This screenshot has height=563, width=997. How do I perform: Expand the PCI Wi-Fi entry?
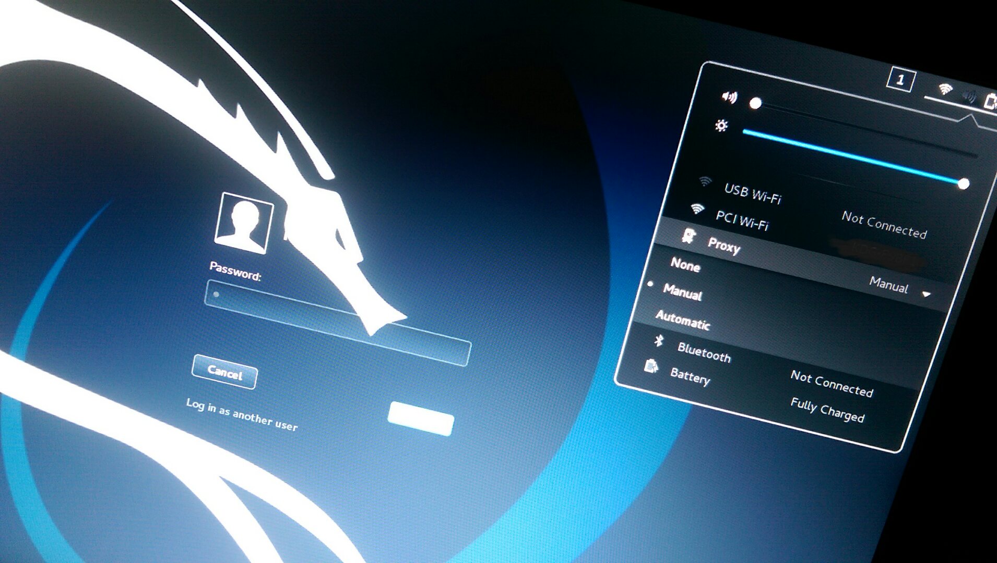click(742, 220)
